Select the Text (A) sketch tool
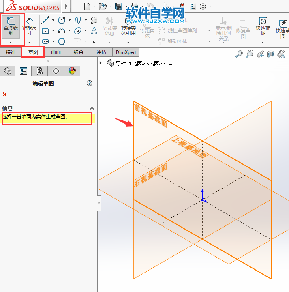The height and width of the screenshot is (292, 289). [x=94, y=31]
